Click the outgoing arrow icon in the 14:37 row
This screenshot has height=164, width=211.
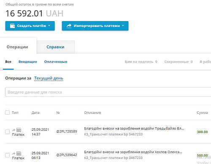click(x=14, y=130)
